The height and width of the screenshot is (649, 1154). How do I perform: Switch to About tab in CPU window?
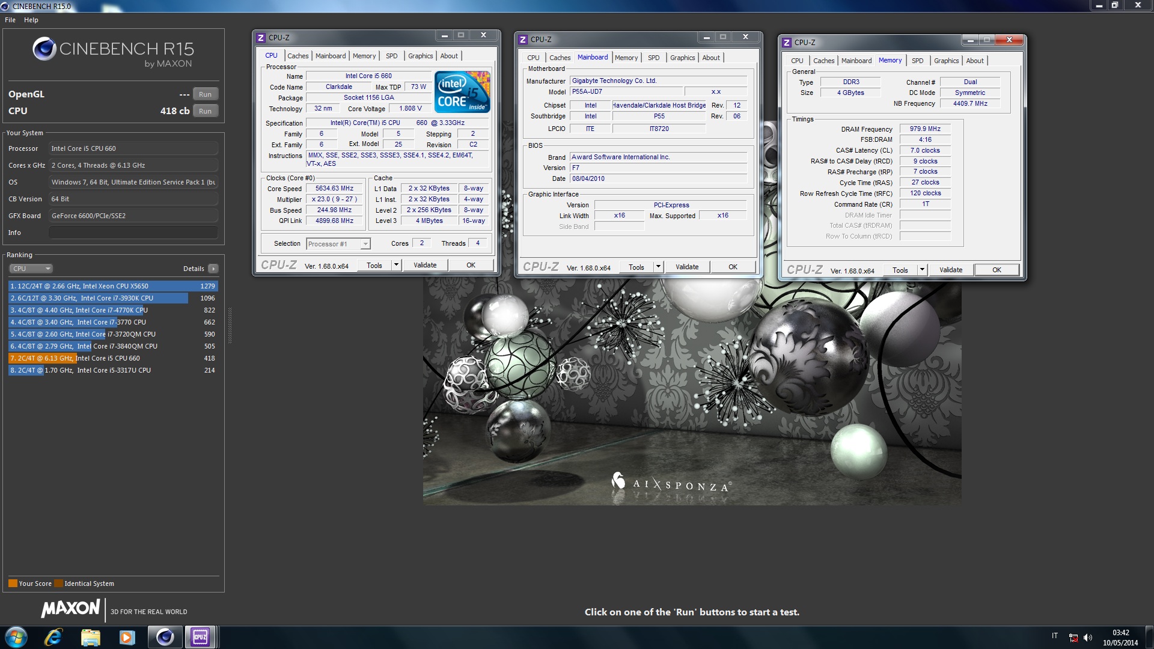(x=449, y=56)
